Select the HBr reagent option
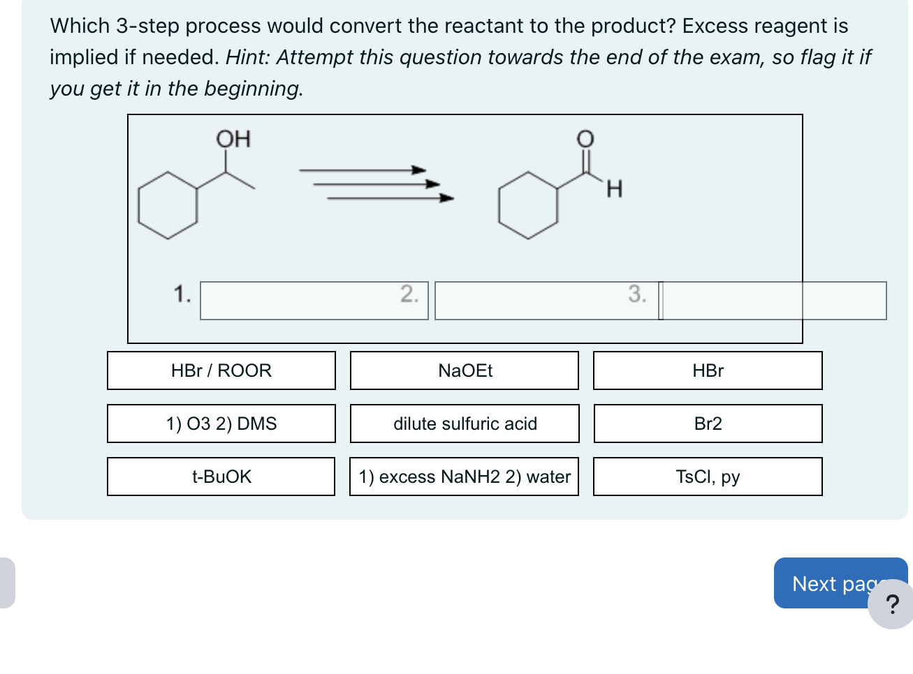Image resolution: width=913 pixels, height=674 pixels. click(708, 370)
